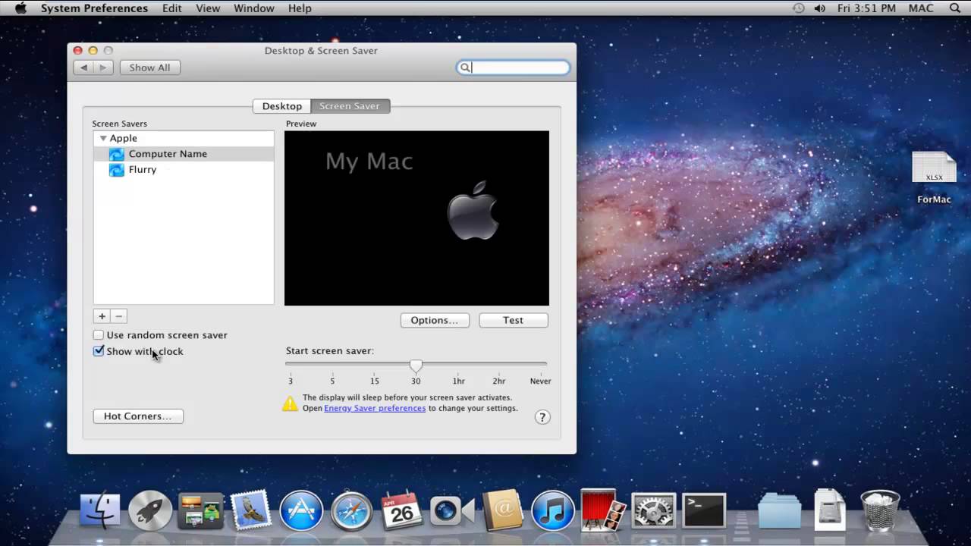This screenshot has height=546, width=971.
Task: Open the Help menu
Action: [x=300, y=8]
